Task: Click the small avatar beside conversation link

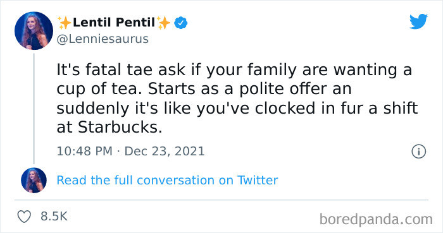Action: tap(34, 181)
